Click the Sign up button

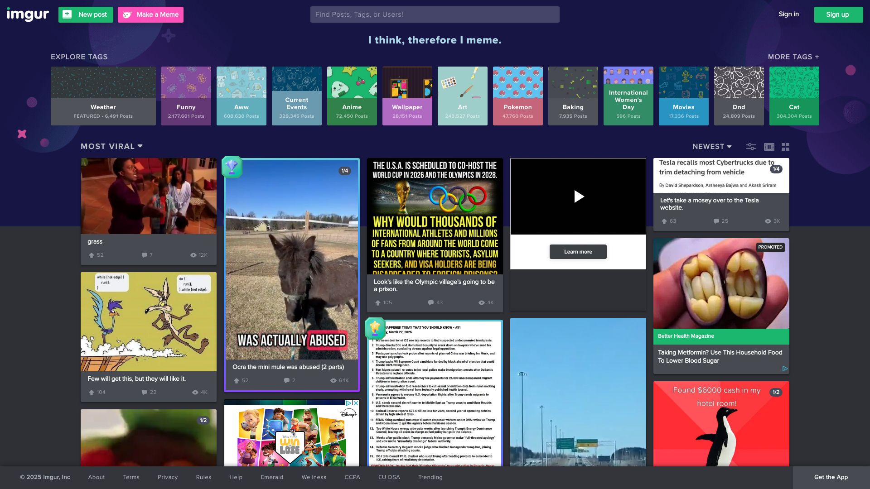pyautogui.click(x=838, y=14)
